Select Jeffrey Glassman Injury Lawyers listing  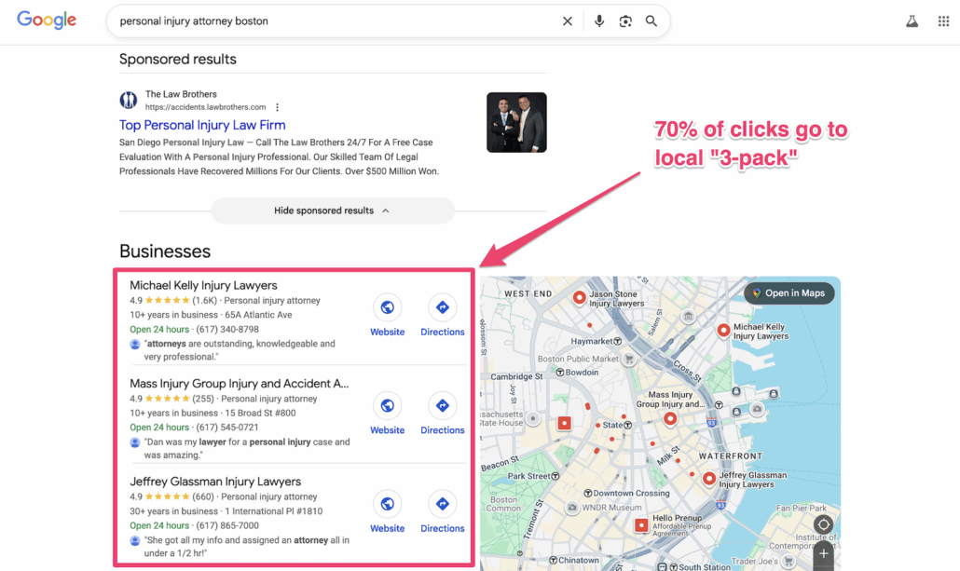[215, 482]
